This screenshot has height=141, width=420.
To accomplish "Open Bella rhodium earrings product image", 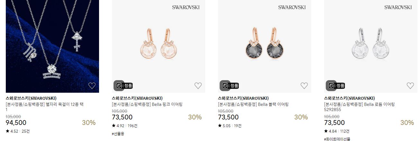I will [371, 46].
